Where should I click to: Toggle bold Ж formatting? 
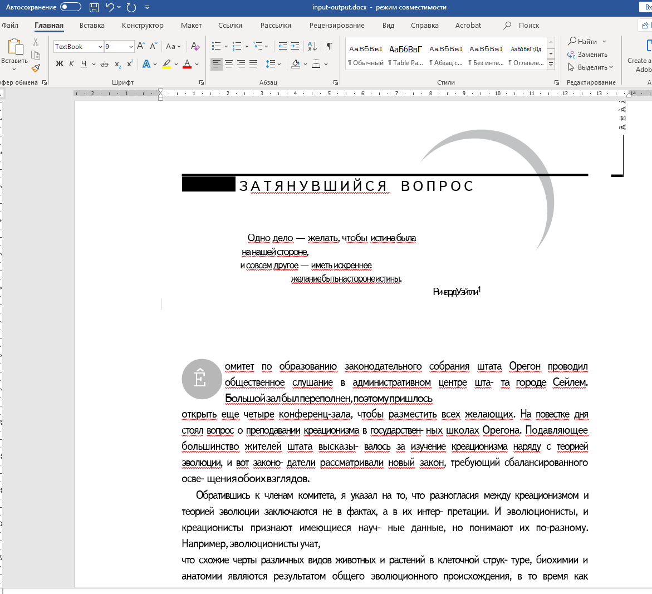(x=60, y=63)
